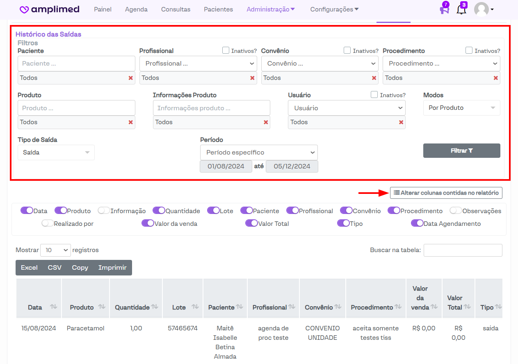518x364 pixels.
Task: Click the Filtrar button
Action: [461, 151]
